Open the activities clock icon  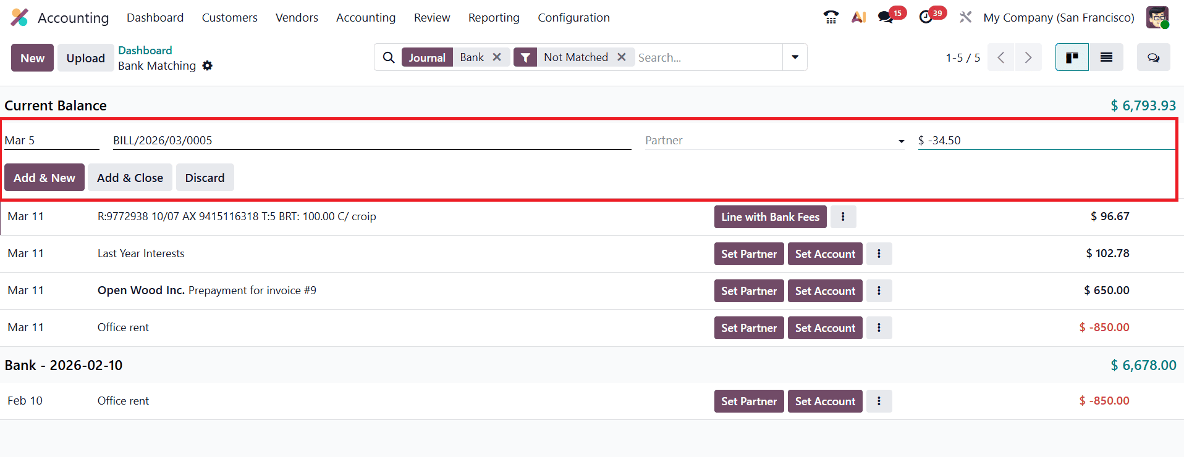pyautogui.click(x=926, y=17)
